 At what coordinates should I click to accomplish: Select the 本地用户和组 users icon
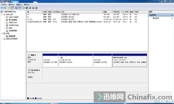7,25
